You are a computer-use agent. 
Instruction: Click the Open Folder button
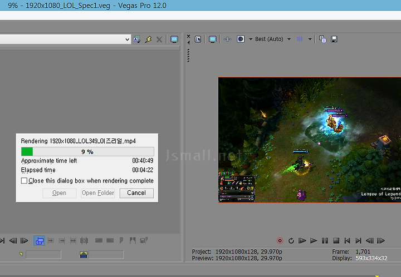(x=98, y=193)
